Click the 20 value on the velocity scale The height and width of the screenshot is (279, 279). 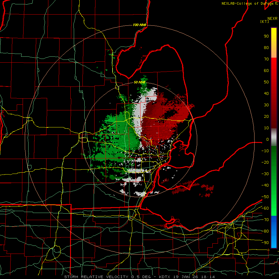(x=266, y=117)
